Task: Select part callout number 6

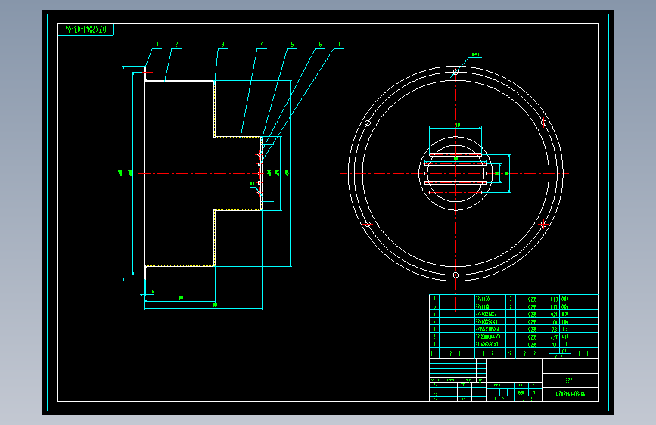Action: coord(320,45)
